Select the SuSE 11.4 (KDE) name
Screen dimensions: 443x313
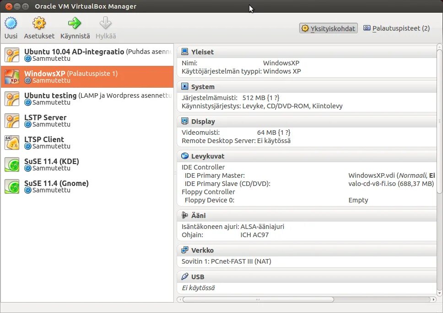[52, 161]
